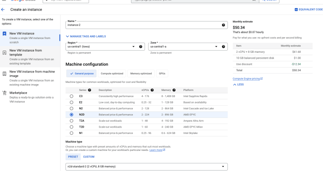Select the C3 series radio button

point(71,96)
